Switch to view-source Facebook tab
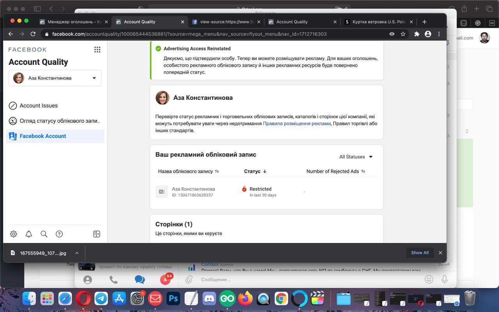The height and width of the screenshot is (312, 499). 226,22
